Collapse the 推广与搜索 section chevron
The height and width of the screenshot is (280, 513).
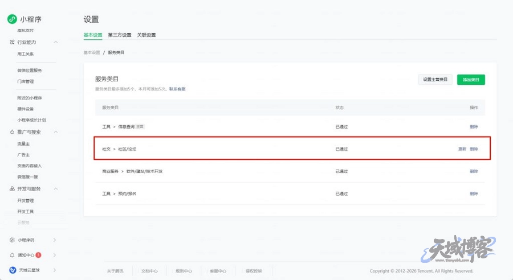(x=56, y=132)
